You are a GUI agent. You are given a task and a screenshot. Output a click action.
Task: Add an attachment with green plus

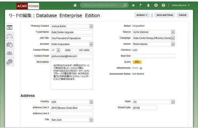(x=141, y=68)
